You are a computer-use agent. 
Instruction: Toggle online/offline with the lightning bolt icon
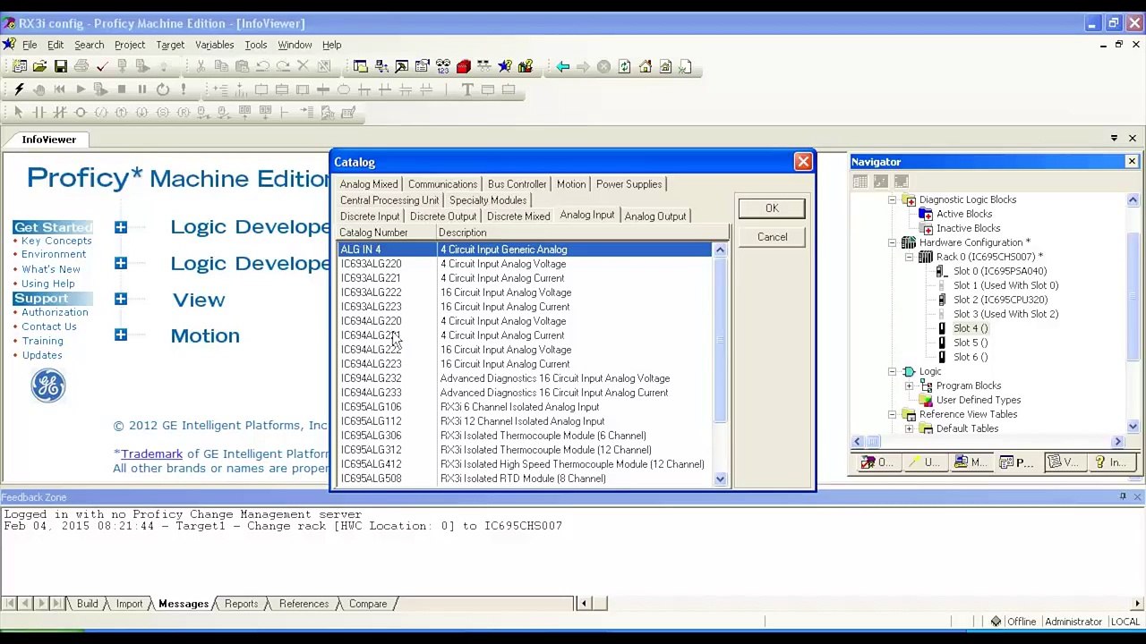[x=19, y=89]
